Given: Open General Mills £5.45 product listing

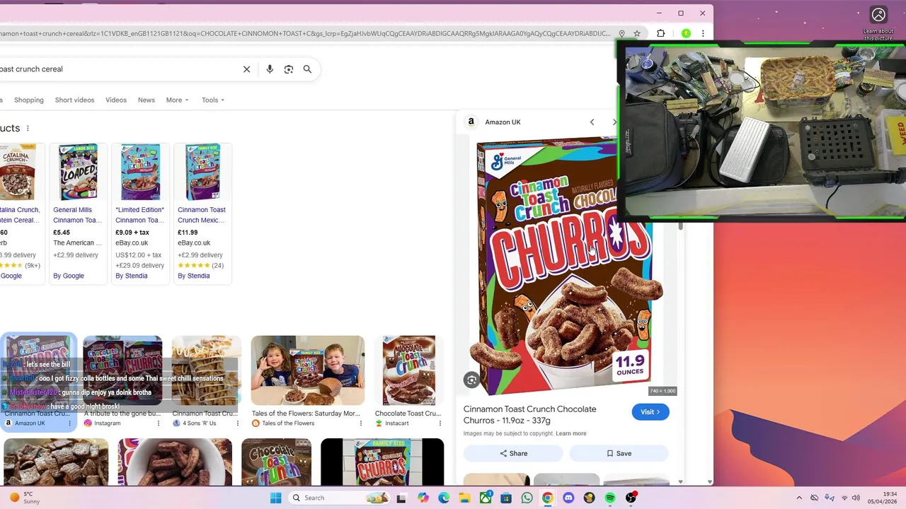Looking at the screenshot, I should tap(77, 213).
